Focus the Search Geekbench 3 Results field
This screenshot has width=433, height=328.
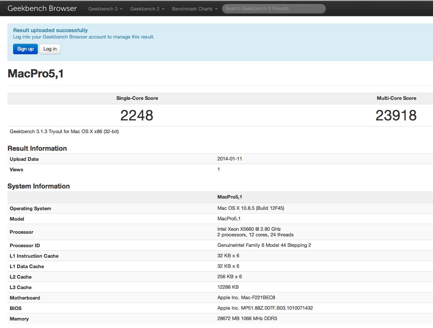tap(274, 9)
